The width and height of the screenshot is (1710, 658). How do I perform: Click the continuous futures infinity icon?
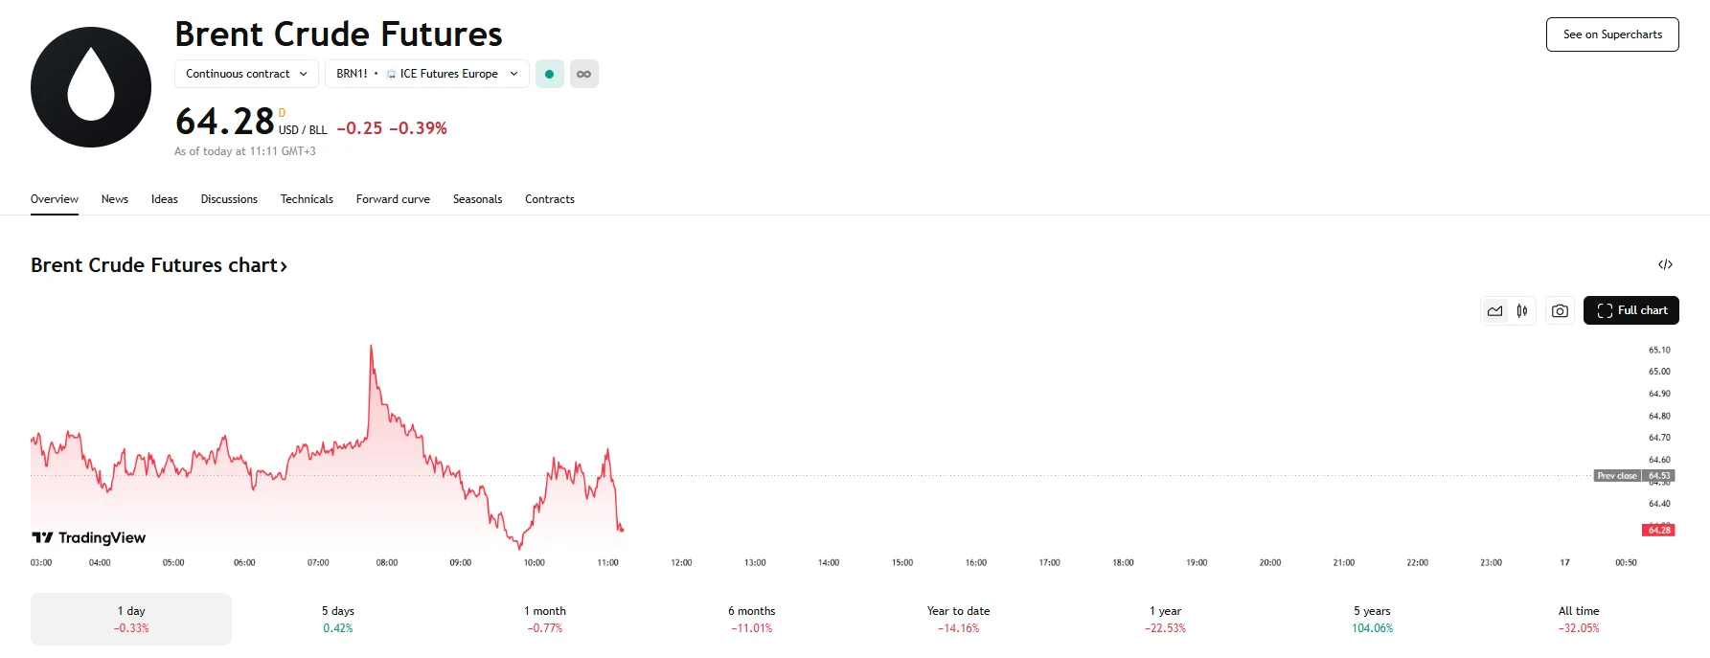[584, 74]
